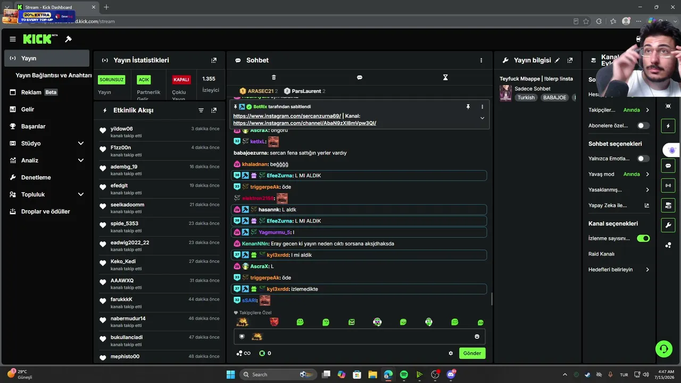Collapse the pinned BotRix message chevron

482,118
